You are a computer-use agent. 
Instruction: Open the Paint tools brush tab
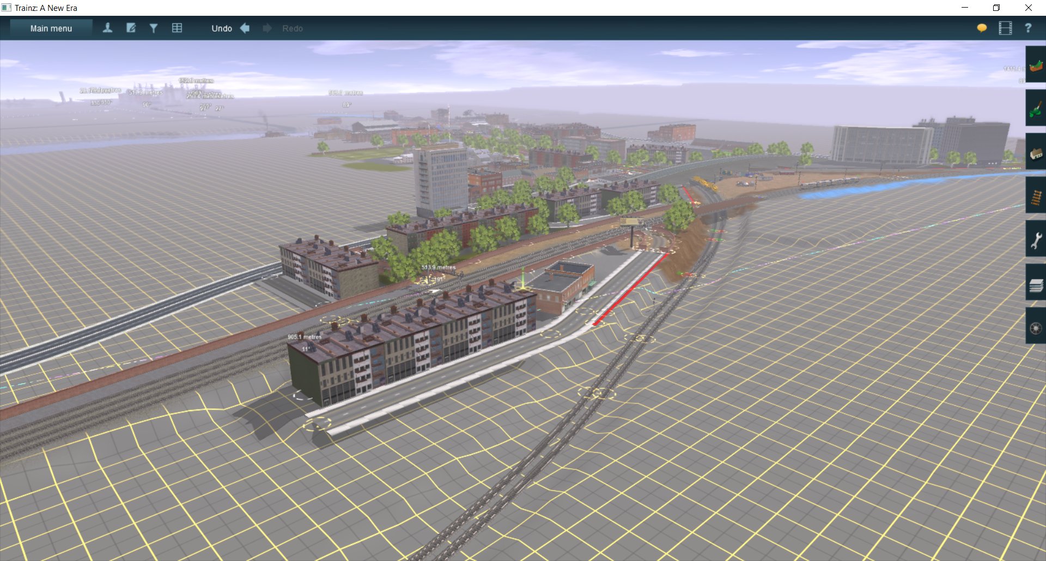point(1036,108)
